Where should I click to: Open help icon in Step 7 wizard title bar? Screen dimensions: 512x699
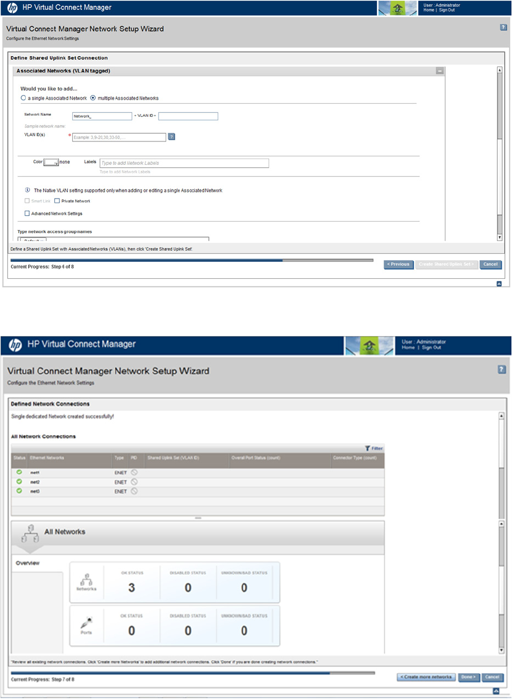(x=502, y=370)
